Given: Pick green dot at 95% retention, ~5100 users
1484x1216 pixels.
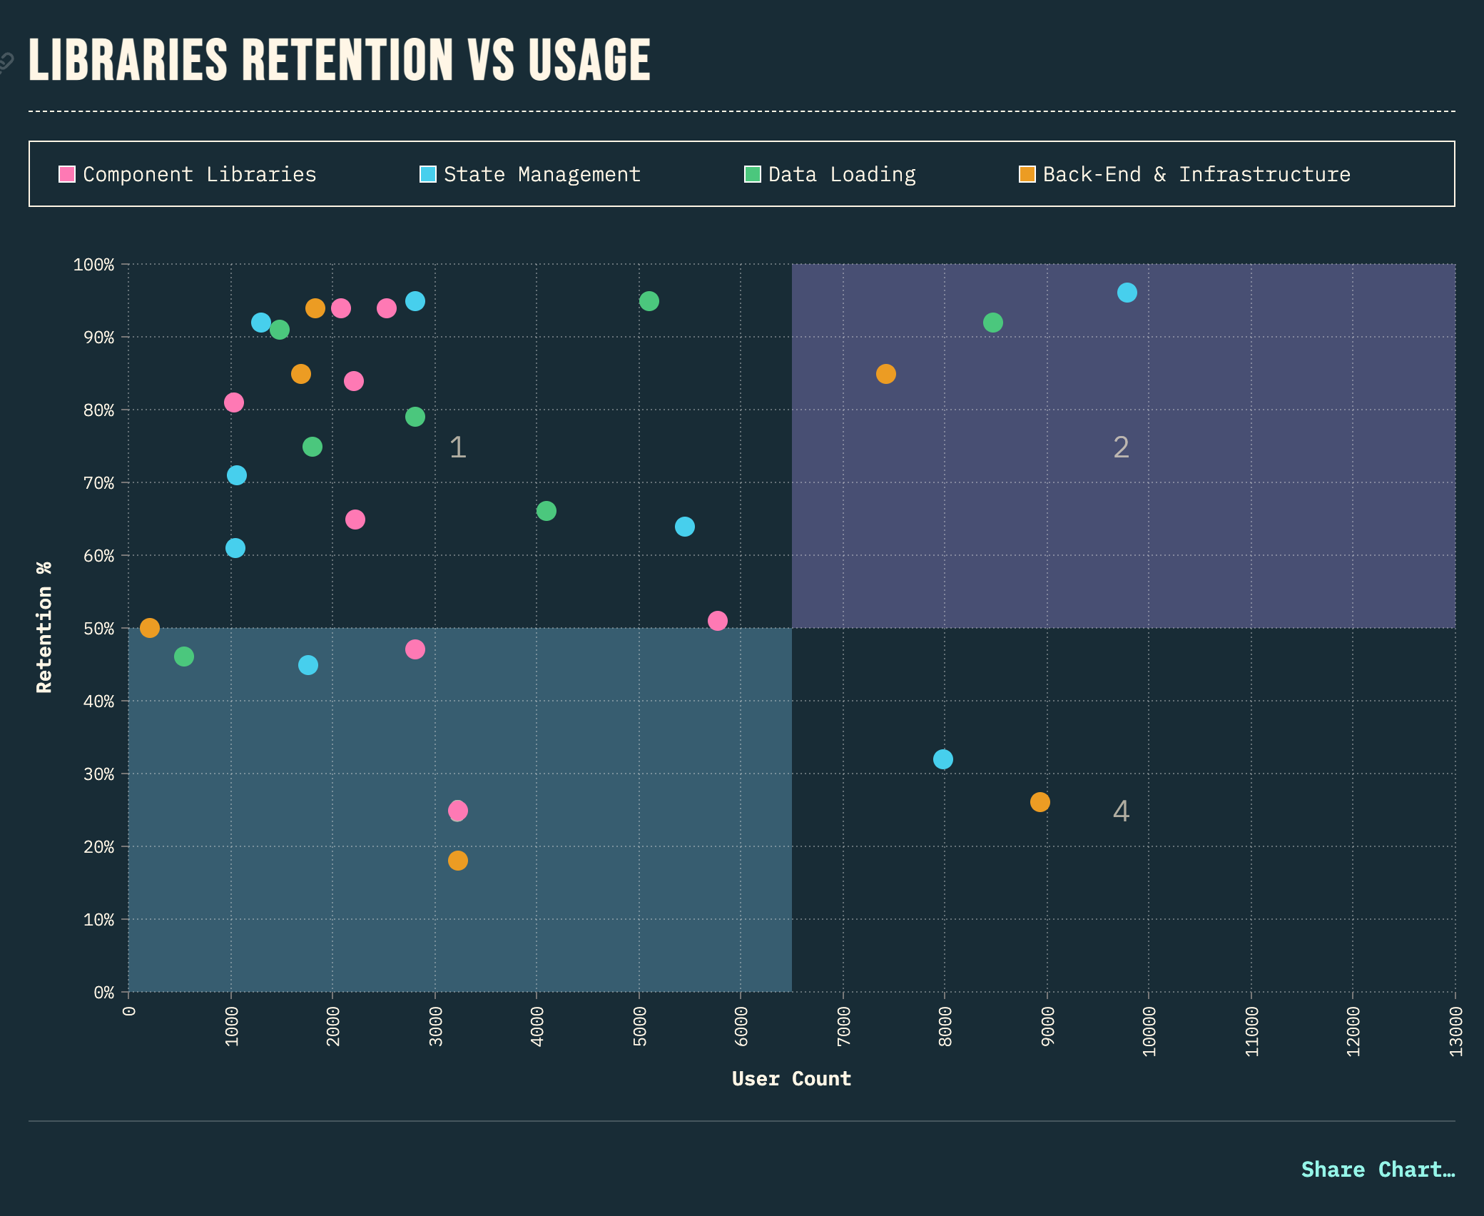Looking at the screenshot, I should (x=649, y=301).
